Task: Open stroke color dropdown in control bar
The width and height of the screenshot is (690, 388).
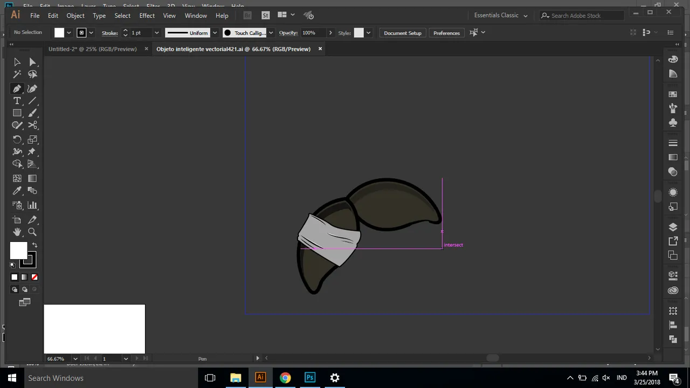Action: pos(91,33)
